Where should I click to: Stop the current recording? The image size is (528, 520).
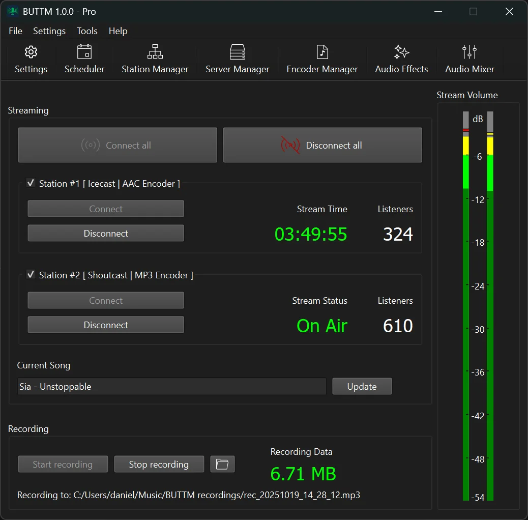point(159,465)
